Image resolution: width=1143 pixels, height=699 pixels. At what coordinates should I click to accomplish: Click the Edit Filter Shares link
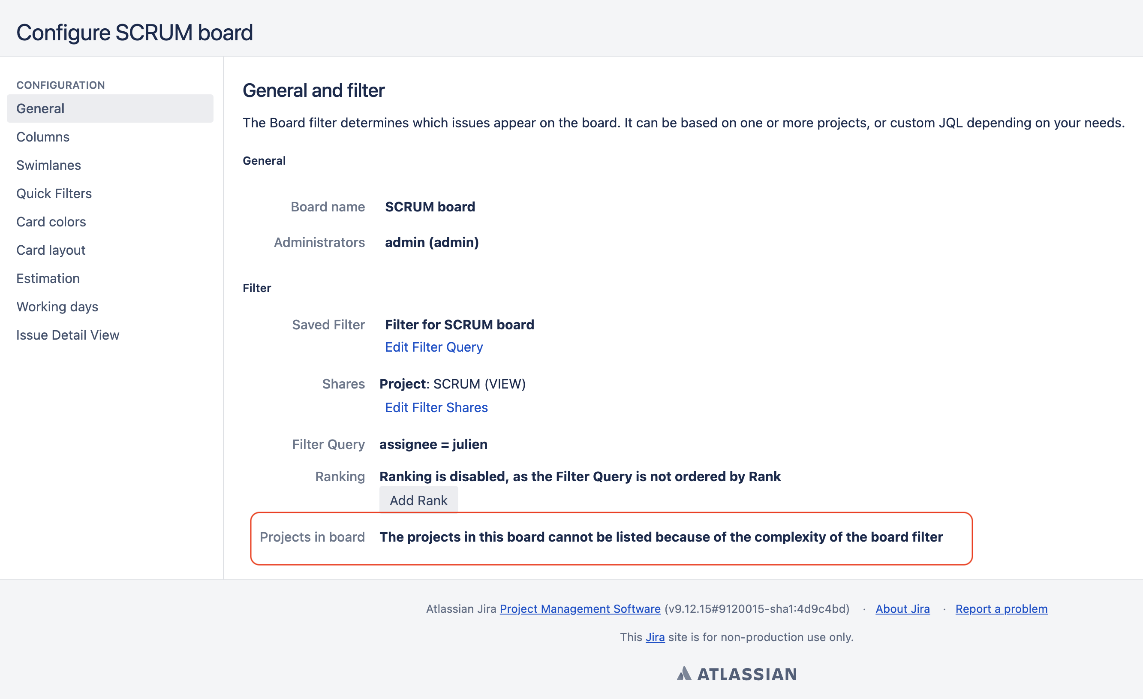436,407
